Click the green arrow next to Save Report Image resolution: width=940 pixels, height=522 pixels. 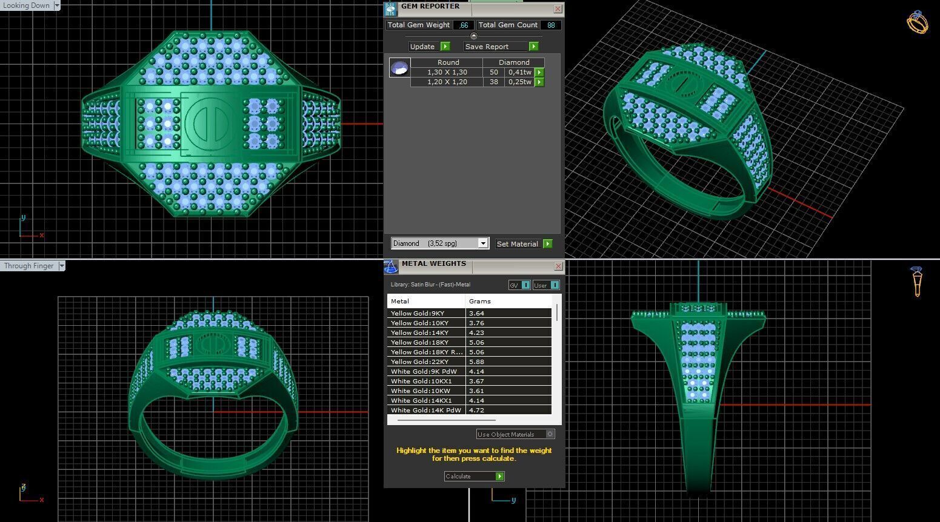pyautogui.click(x=533, y=47)
